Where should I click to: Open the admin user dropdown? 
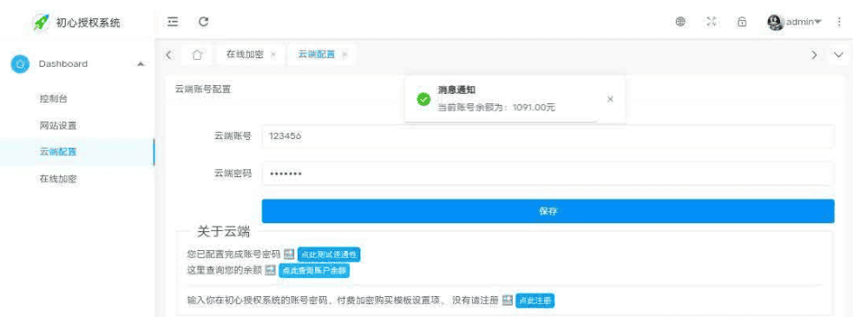[x=804, y=22]
